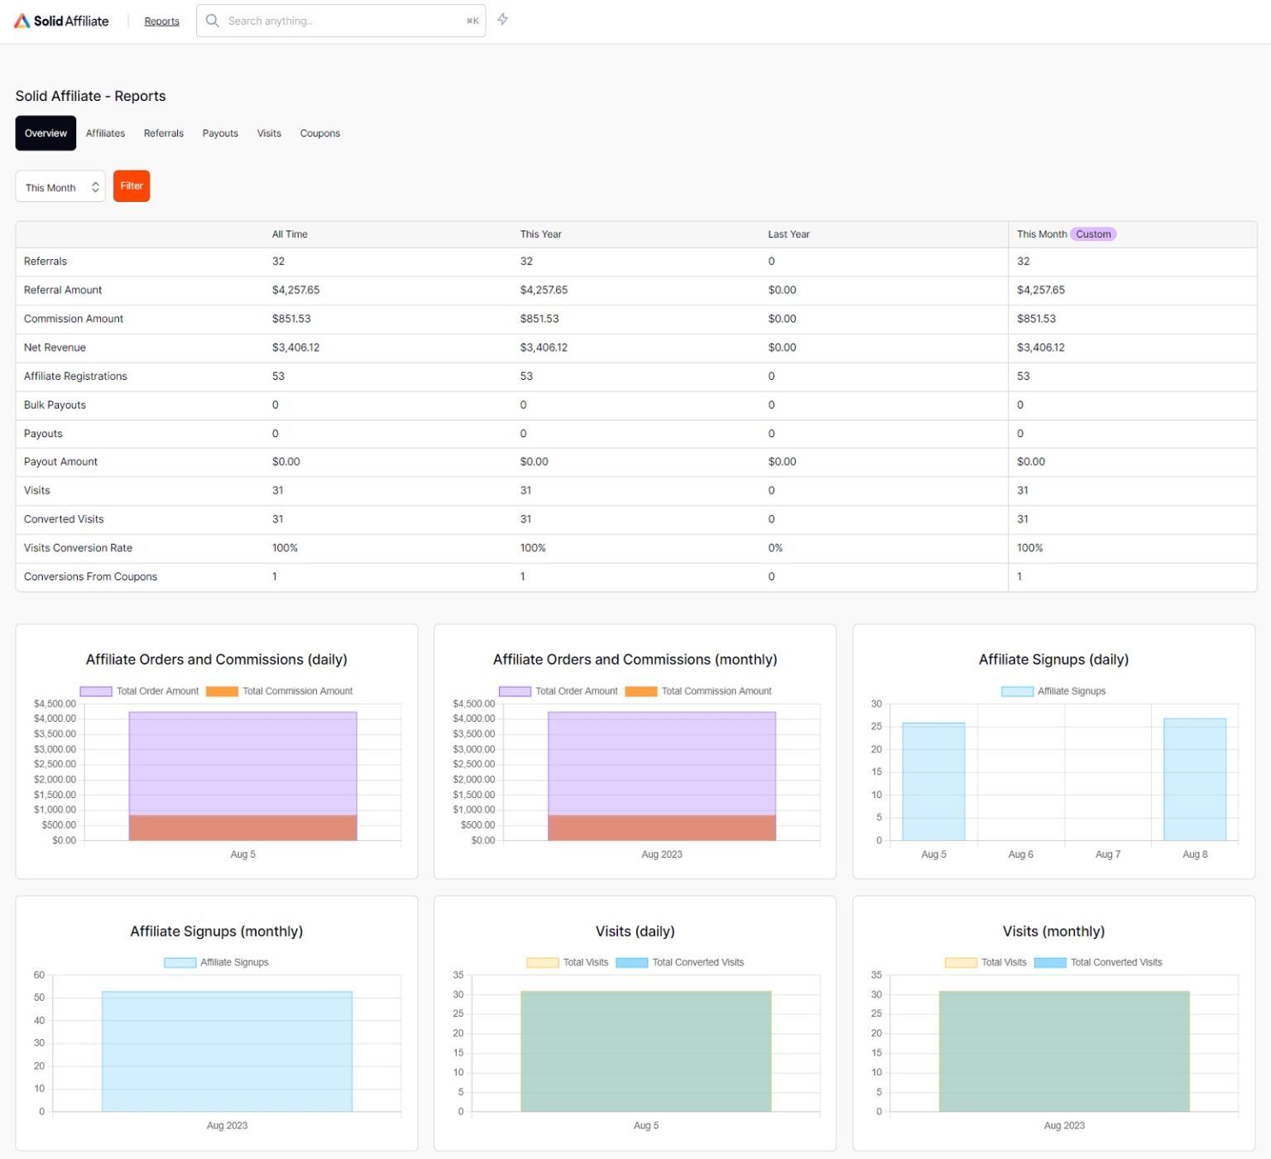Select the Overview tab
The height and width of the screenshot is (1159, 1271).
[x=46, y=133]
